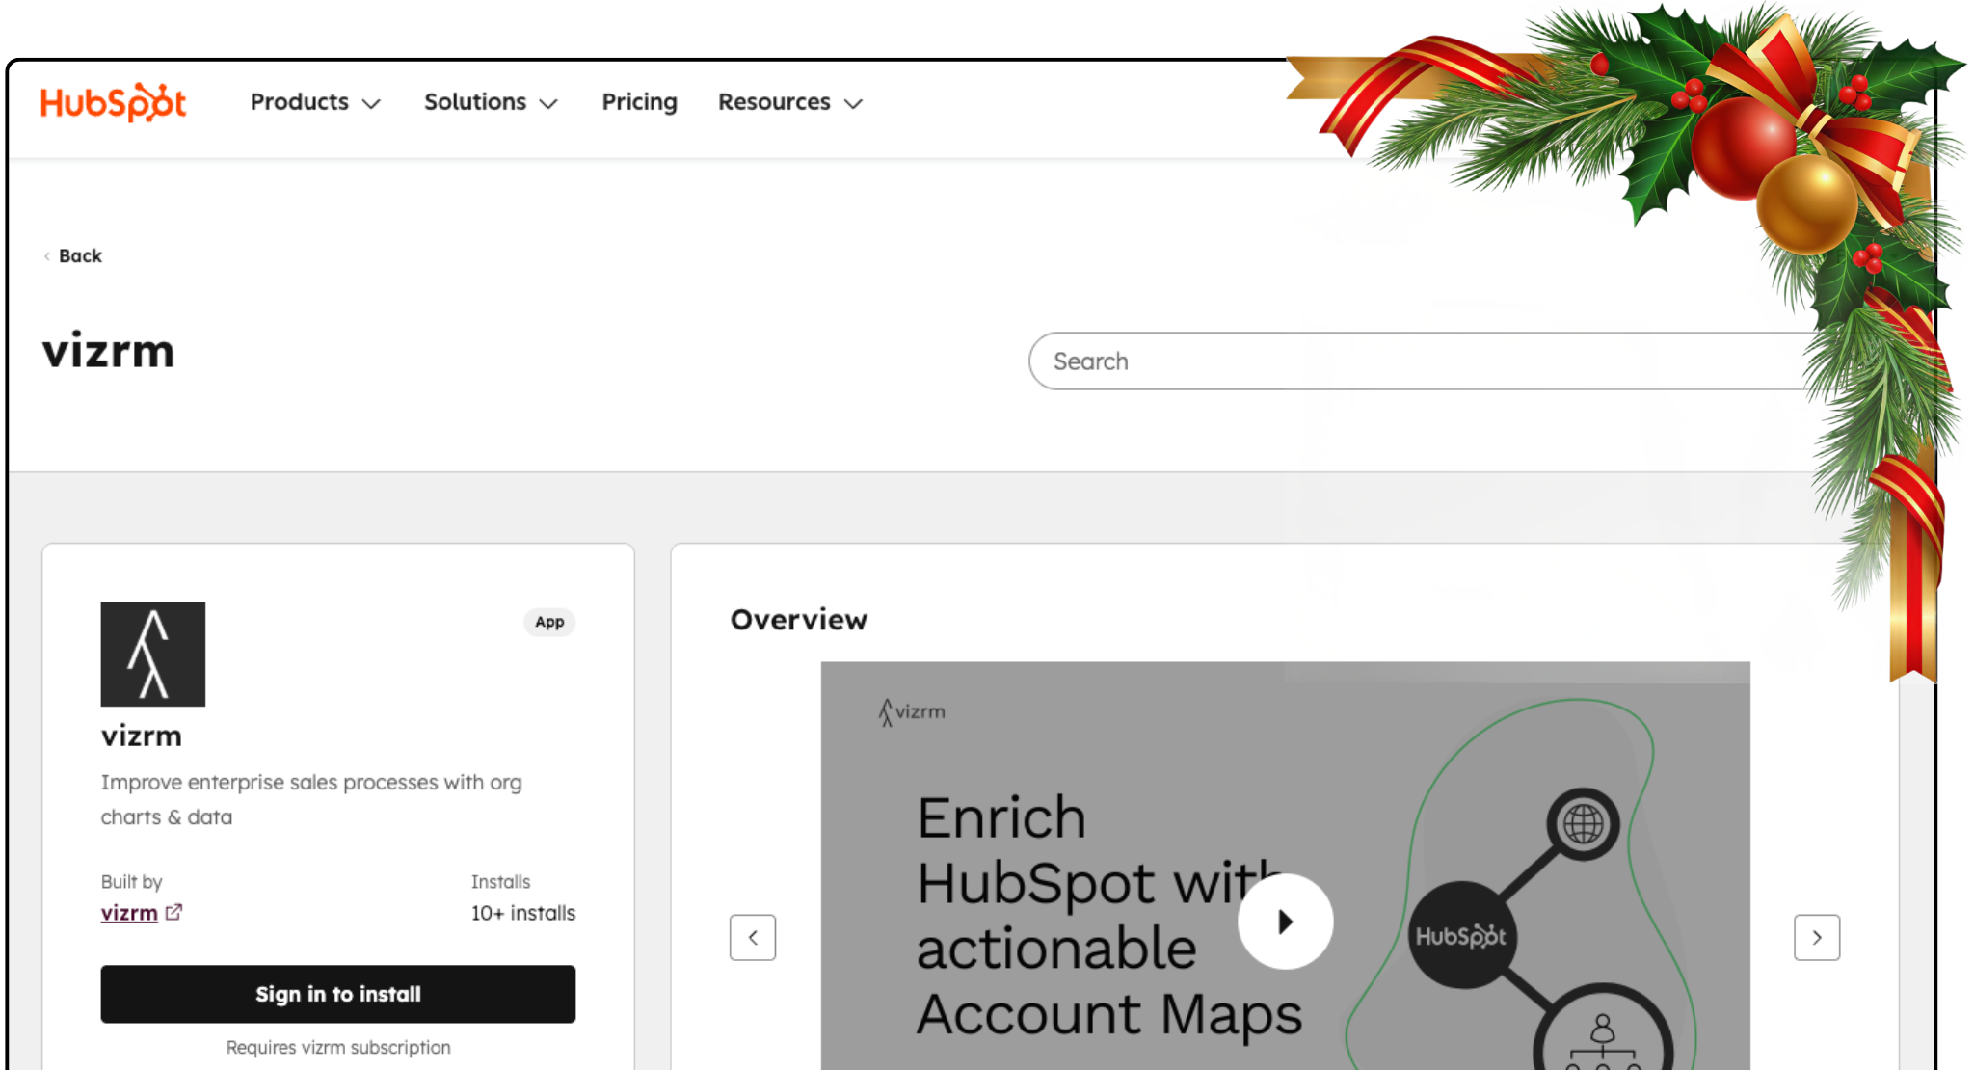Click the vizrm app logo tile
1974x1070 pixels.
click(153, 655)
